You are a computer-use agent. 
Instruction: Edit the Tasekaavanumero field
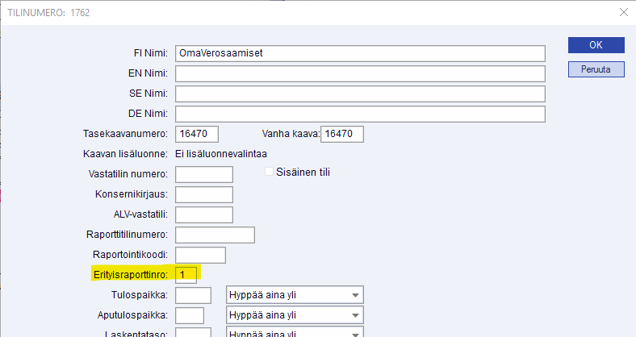[x=197, y=134]
